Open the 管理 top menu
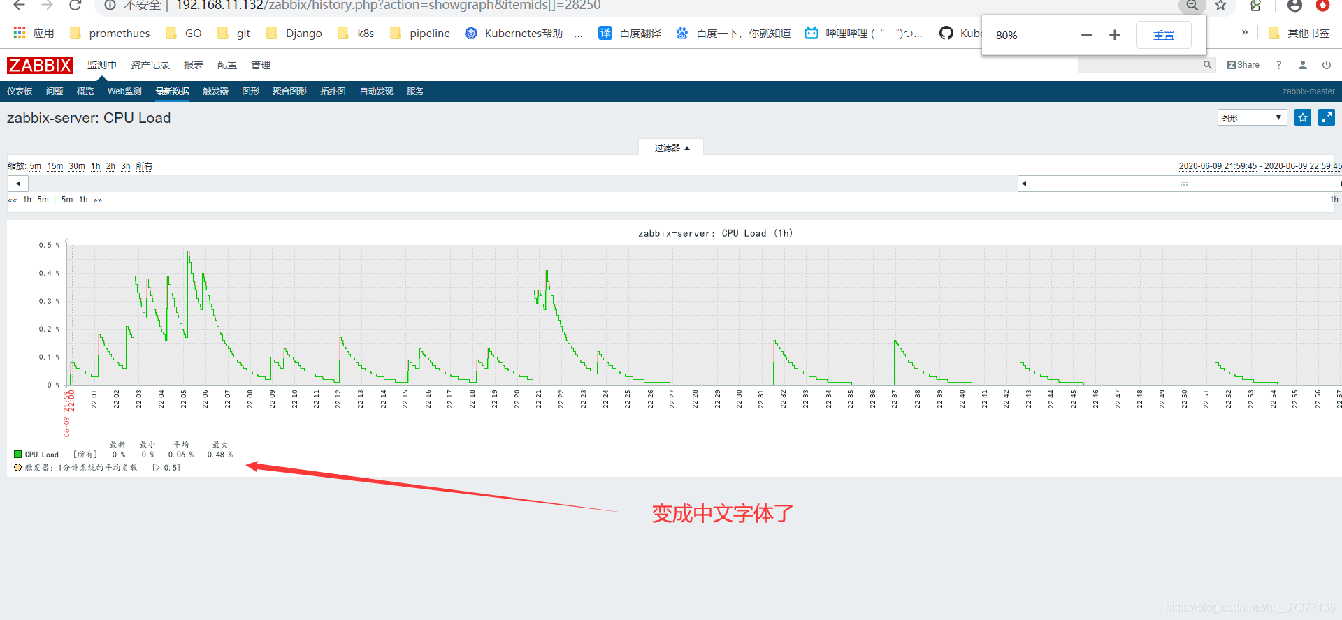This screenshot has width=1342, height=620. [261, 65]
